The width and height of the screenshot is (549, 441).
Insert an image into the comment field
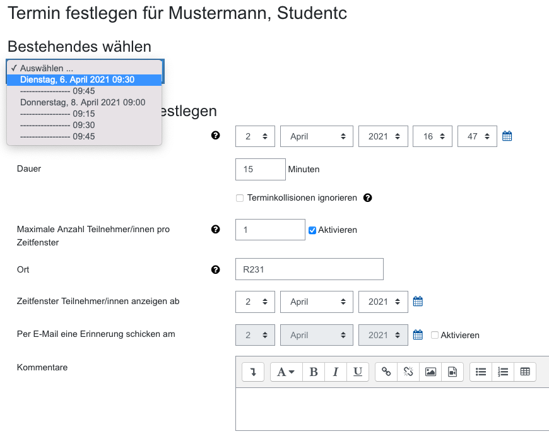click(430, 372)
